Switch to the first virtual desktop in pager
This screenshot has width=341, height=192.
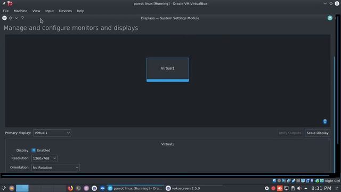coord(22,188)
